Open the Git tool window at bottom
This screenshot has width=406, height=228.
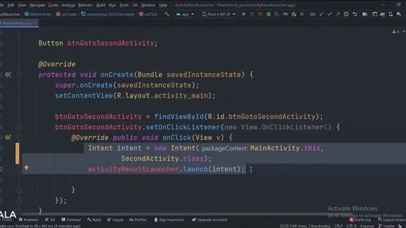pyautogui.click(x=50, y=220)
